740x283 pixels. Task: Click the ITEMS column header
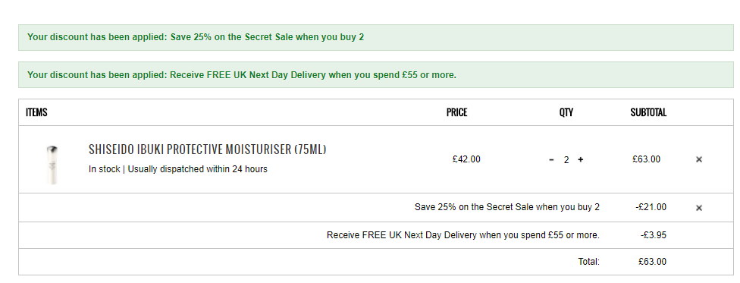coord(36,112)
